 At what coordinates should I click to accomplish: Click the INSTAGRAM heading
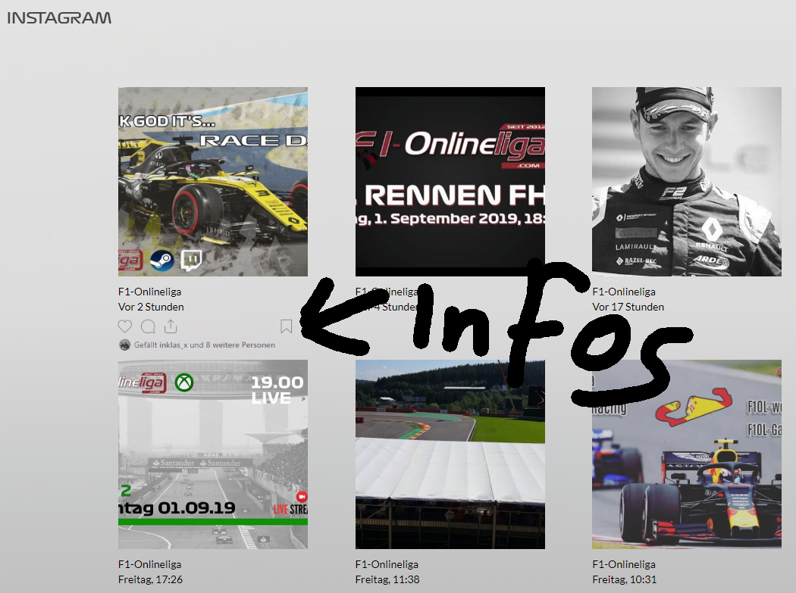point(59,17)
